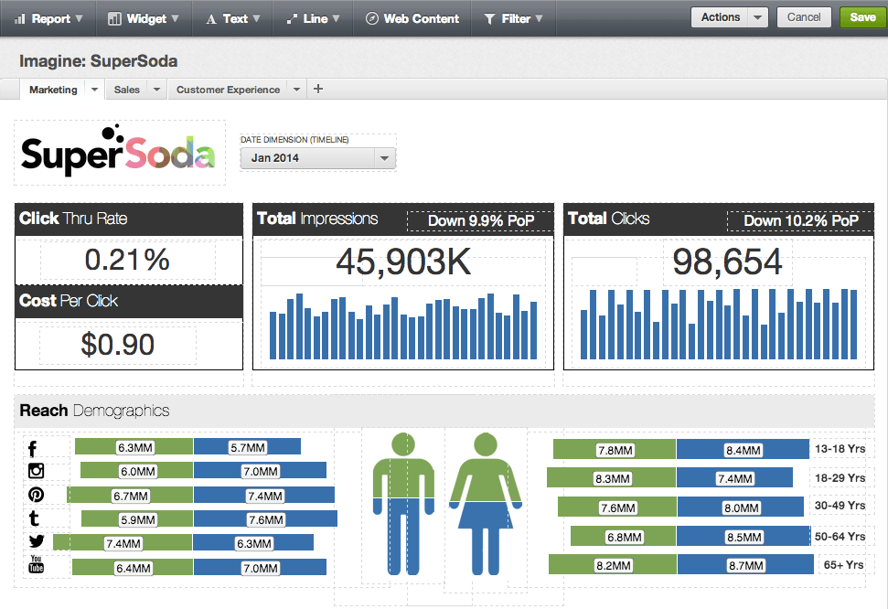
Task: Click the funnel icon beside Filter
Action: (x=489, y=19)
